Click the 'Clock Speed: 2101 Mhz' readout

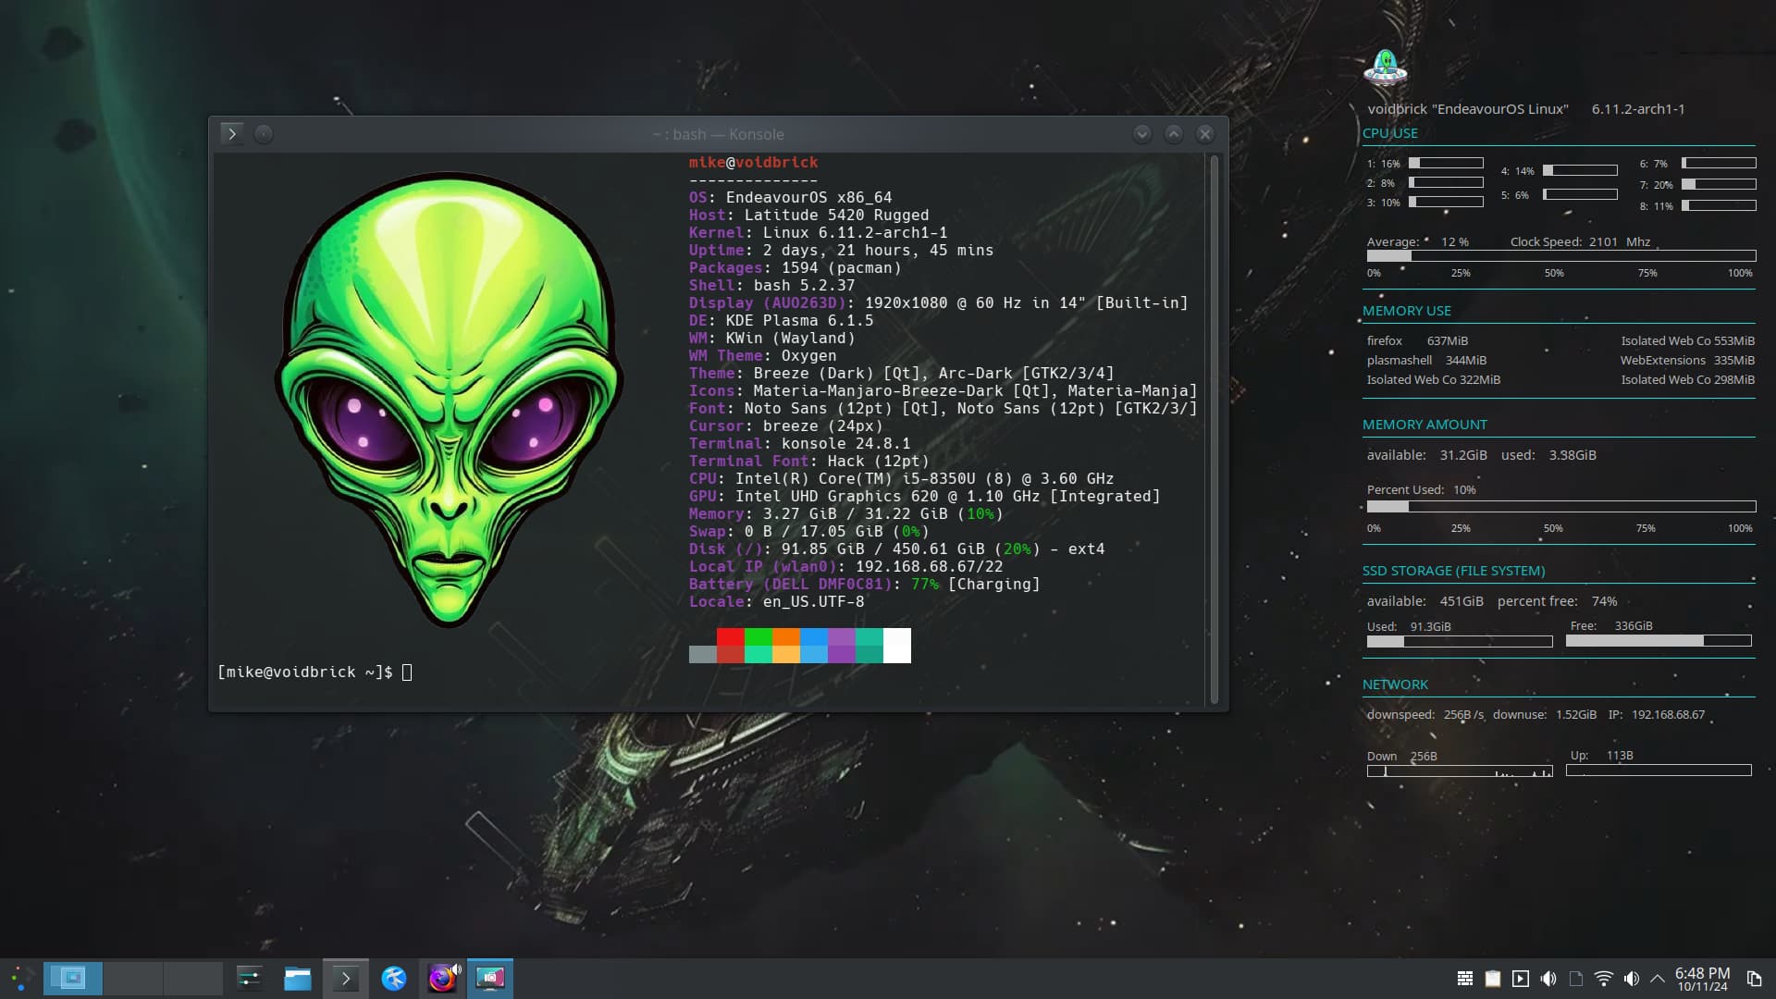(1580, 242)
